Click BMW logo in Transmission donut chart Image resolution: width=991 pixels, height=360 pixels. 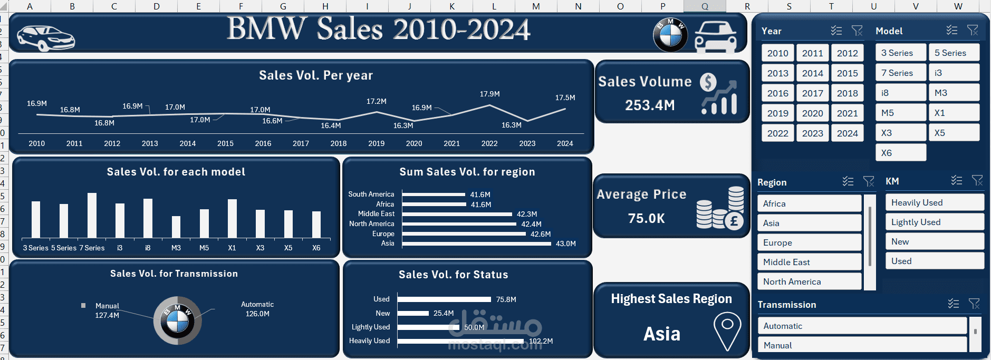tap(177, 320)
